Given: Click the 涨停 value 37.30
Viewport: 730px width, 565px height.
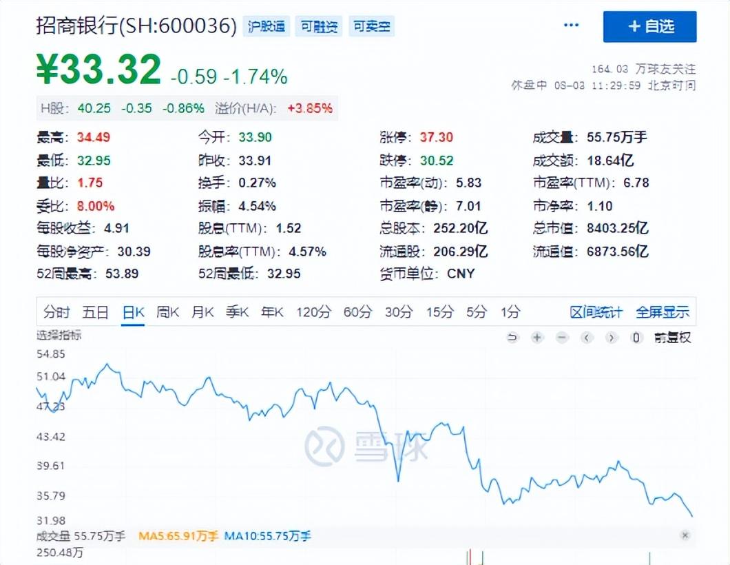Looking at the screenshot, I should (x=436, y=137).
